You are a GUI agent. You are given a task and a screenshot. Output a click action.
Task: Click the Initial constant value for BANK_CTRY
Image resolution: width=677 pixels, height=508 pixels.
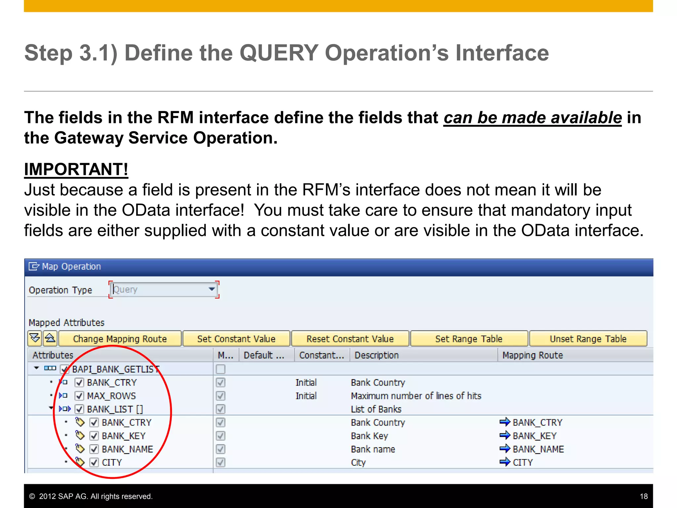306,383
